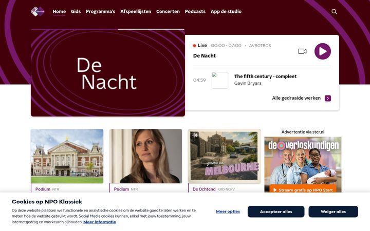The height and width of the screenshot is (231, 370).
Task: Open the search magnifier icon
Action: click(x=334, y=11)
